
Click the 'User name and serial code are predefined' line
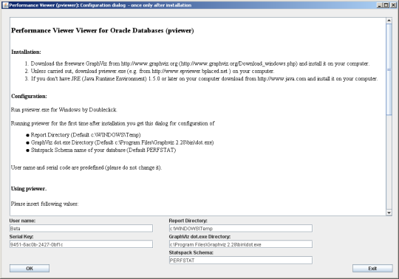click(x=86, y=168)
